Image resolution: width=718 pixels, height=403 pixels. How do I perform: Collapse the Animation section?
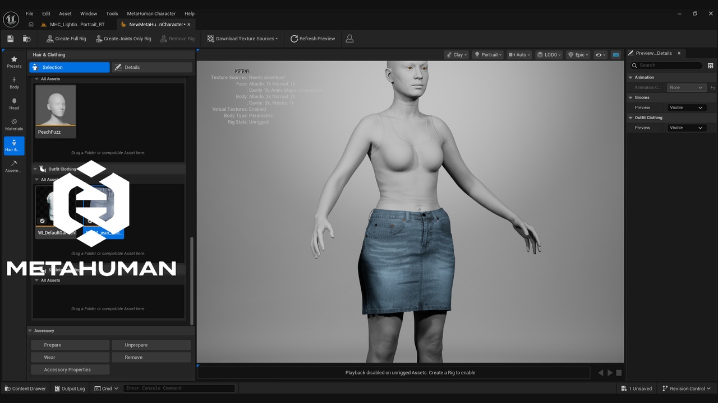tap(630, 77)
